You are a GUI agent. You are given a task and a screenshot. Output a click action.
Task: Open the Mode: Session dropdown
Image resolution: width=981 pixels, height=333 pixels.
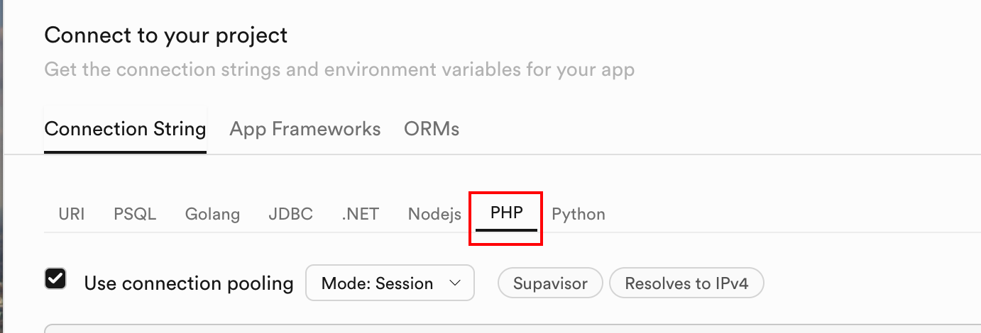(390, 283)
